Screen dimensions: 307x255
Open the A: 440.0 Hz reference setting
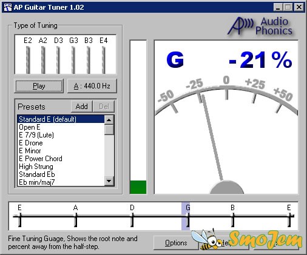[92, 86]
